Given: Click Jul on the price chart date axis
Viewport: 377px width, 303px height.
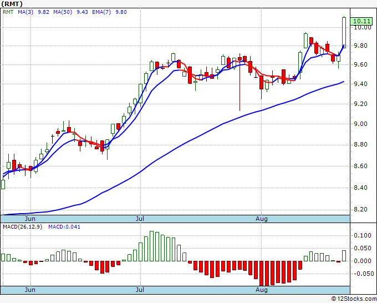Looking at the screenshot, I should (x=140, y=219).
